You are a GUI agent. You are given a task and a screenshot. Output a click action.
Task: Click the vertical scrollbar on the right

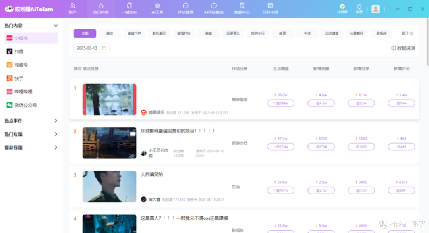tap(427, 42)
